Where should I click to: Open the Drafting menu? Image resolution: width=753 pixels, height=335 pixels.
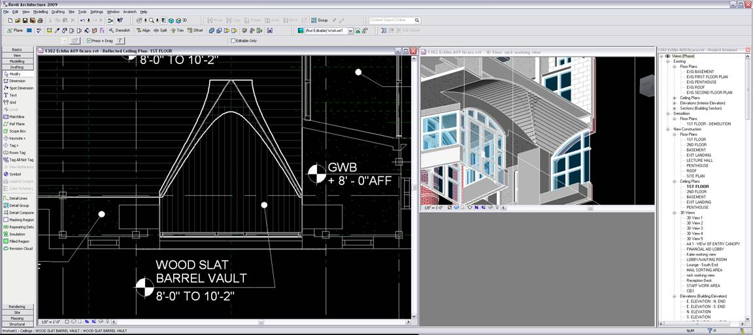pyautogui.click(x=58, y=12)
